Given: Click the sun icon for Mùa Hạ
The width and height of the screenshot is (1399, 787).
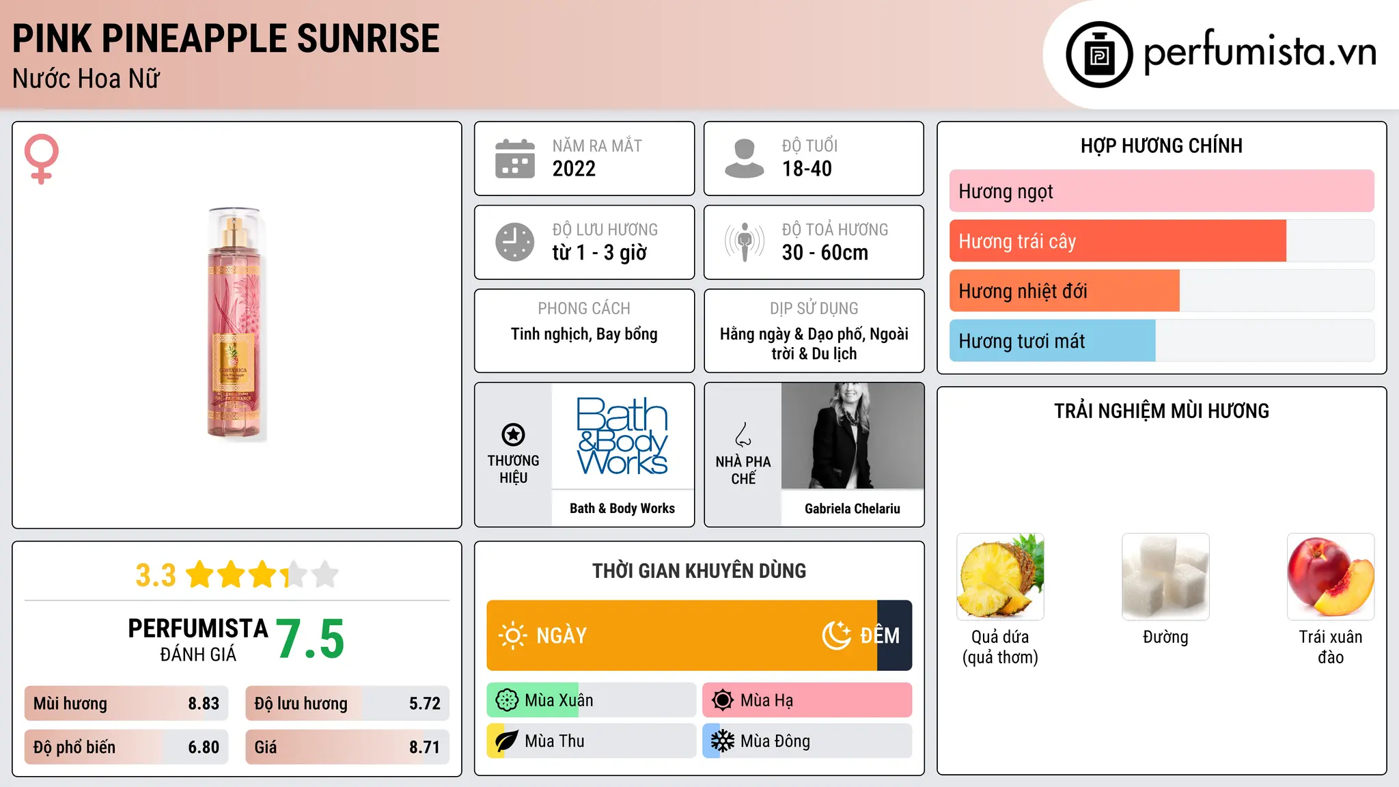Looking at the screenshot, I should coord(723,700).
